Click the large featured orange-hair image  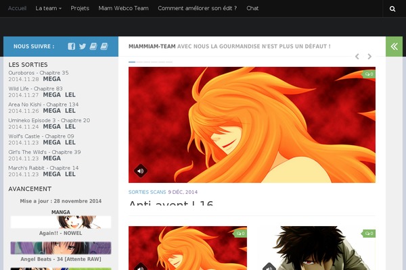252,125
